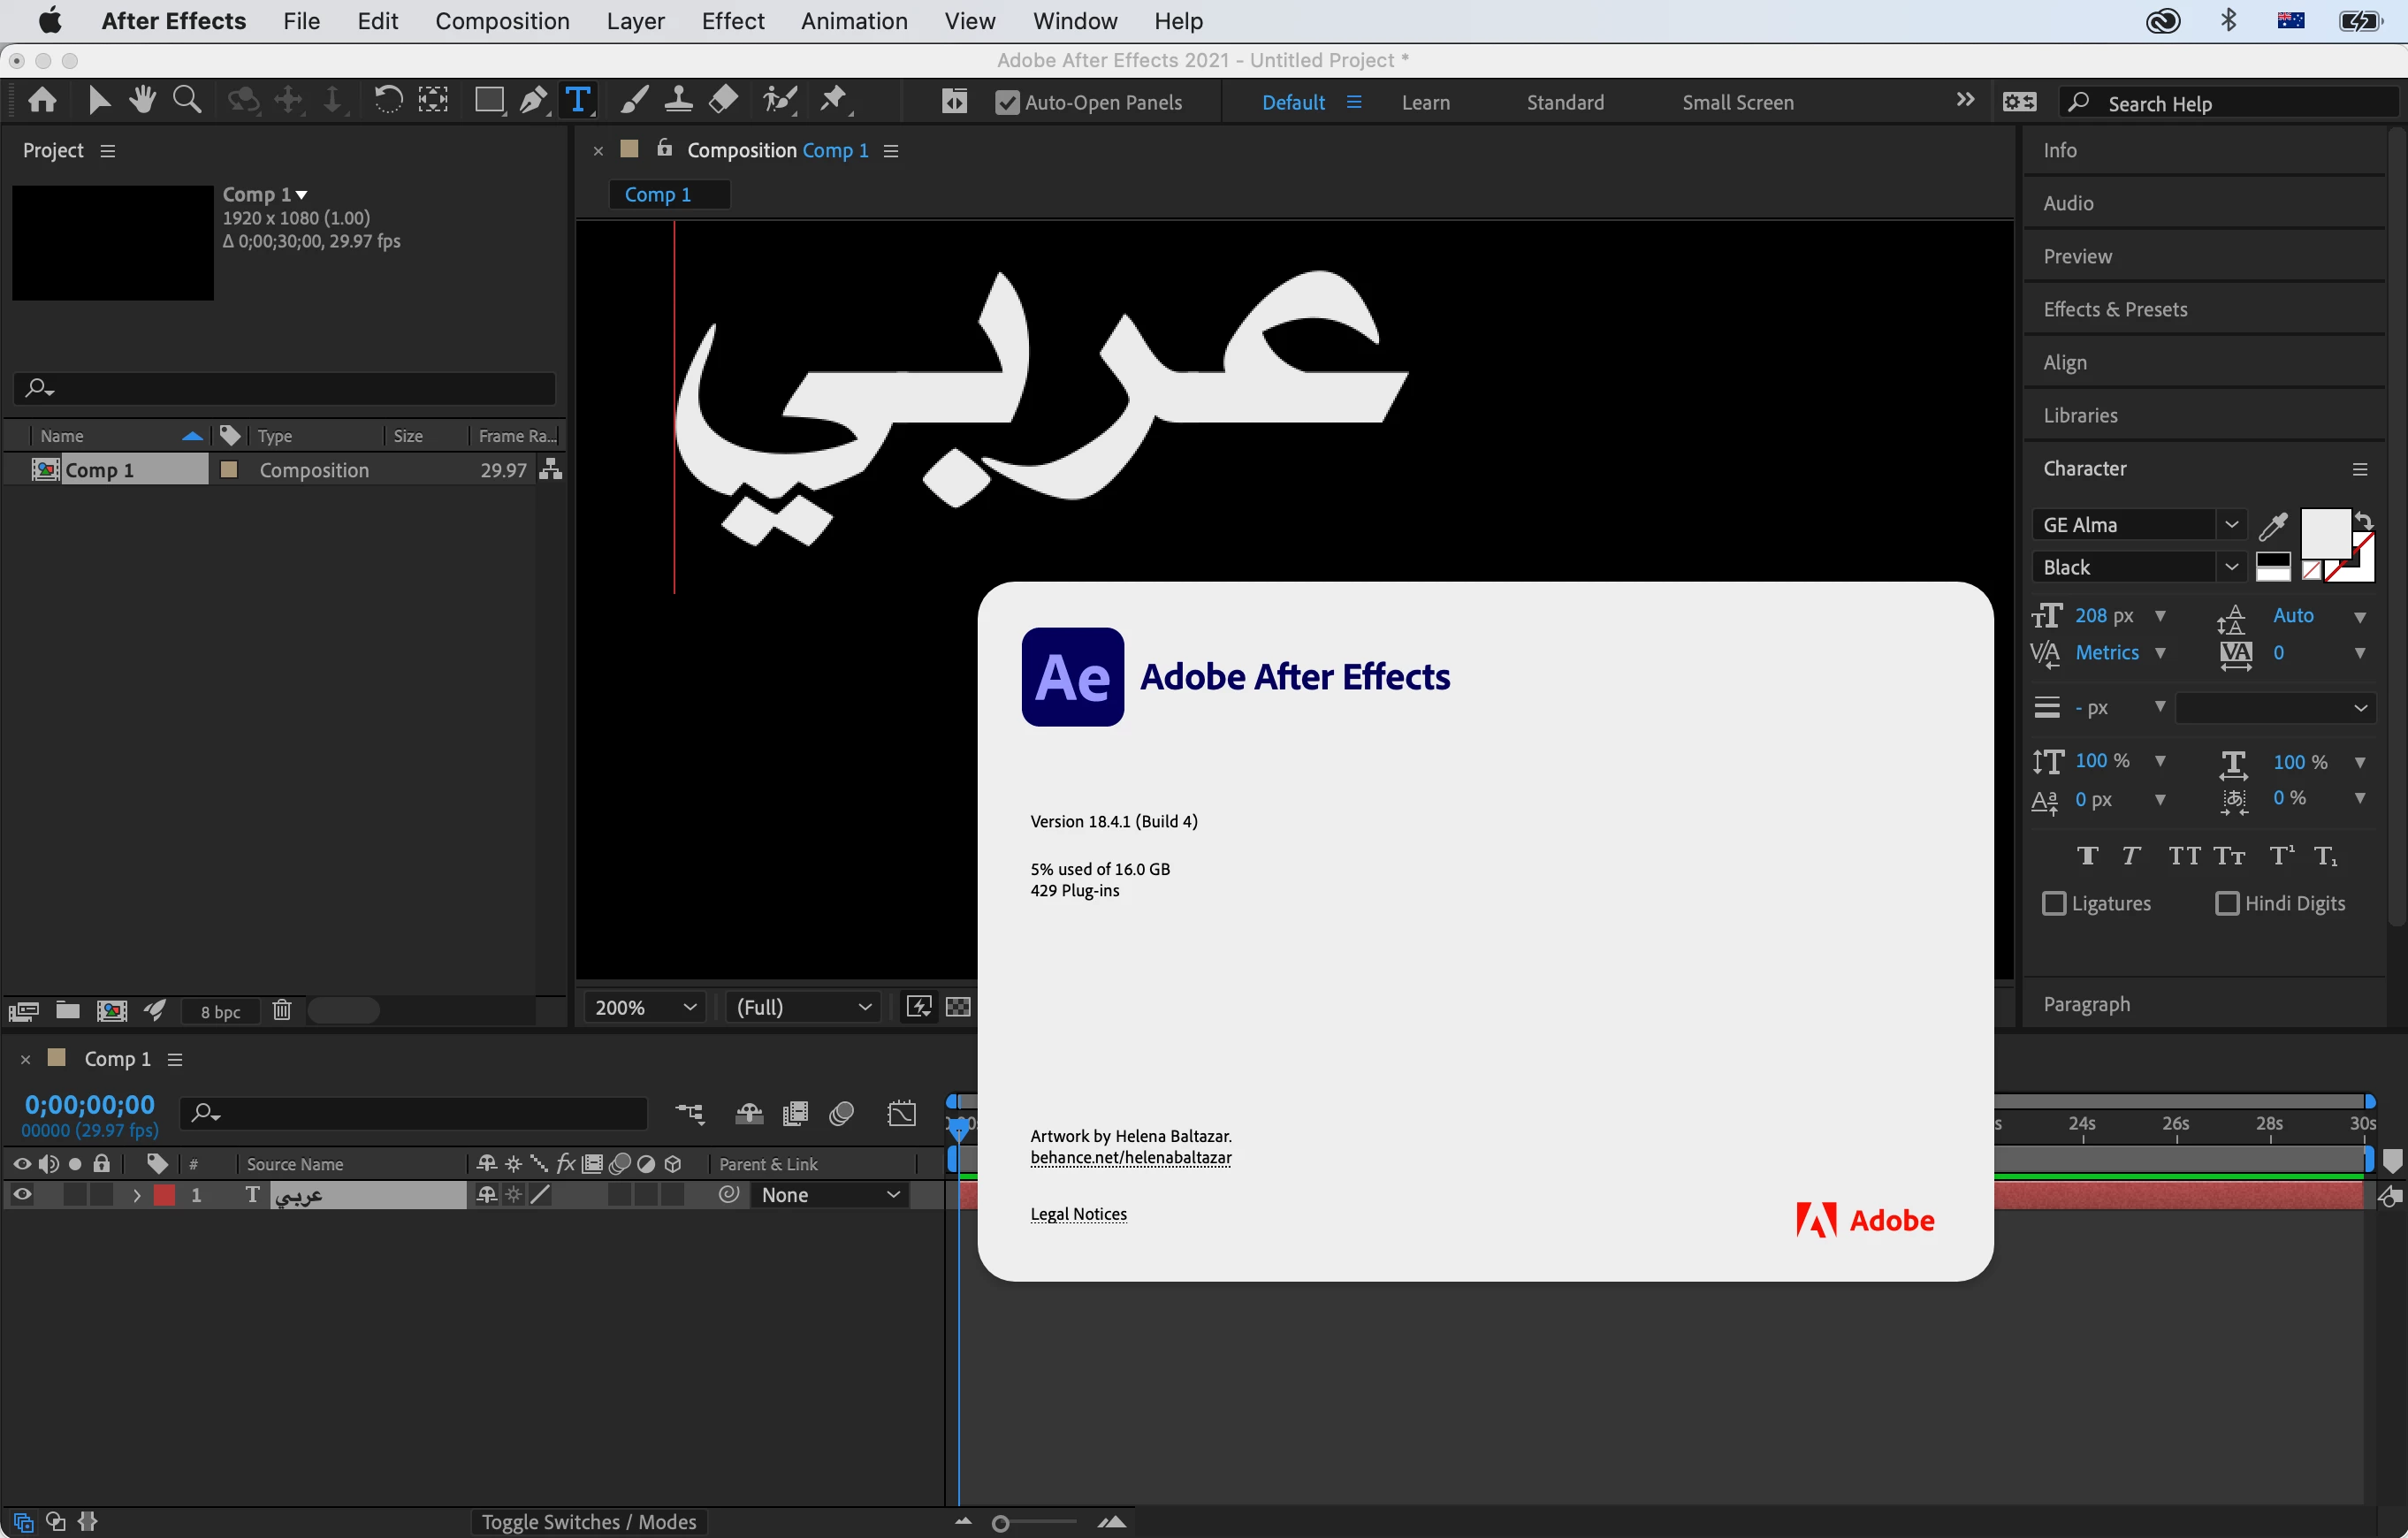This screenshot has height=1538, width=2408.
Task: Open the Animation menu
Action: coord(853,21)
